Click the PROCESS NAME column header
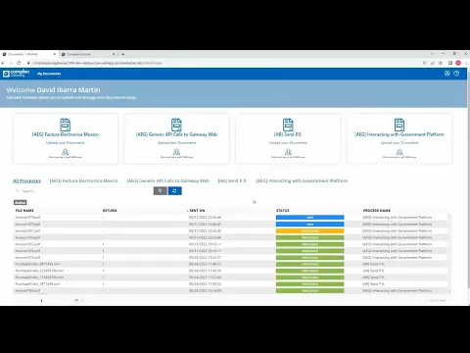 click(376, 210)
